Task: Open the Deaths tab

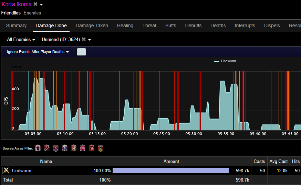Action: 218,25
